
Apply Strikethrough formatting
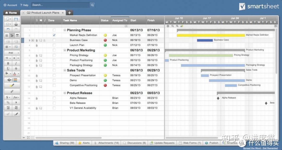coord(16,68)
